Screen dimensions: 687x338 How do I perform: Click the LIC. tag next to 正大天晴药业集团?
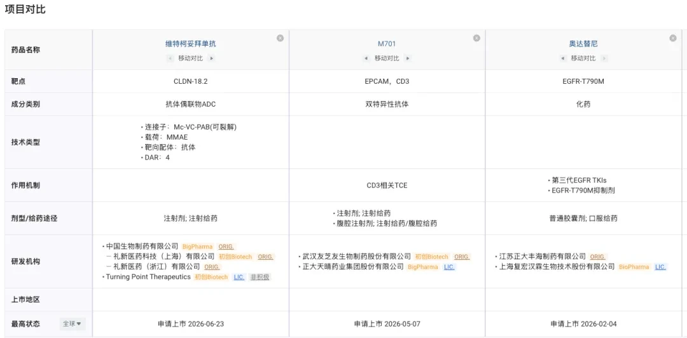(x=449, y=267)
